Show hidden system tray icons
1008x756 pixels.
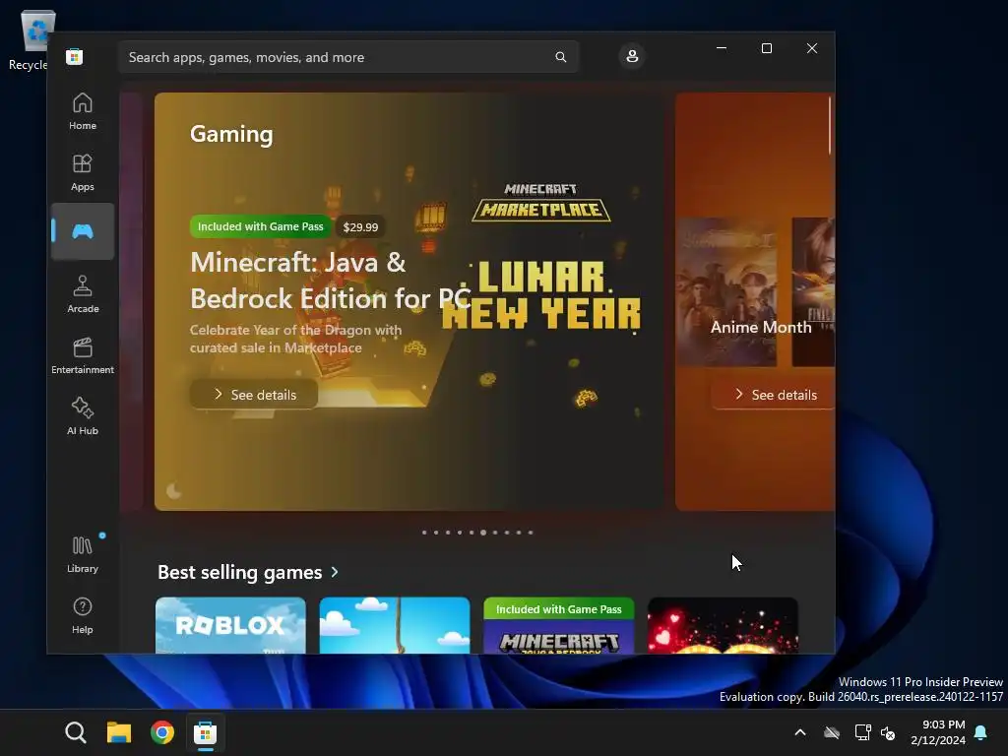(800, 732)
